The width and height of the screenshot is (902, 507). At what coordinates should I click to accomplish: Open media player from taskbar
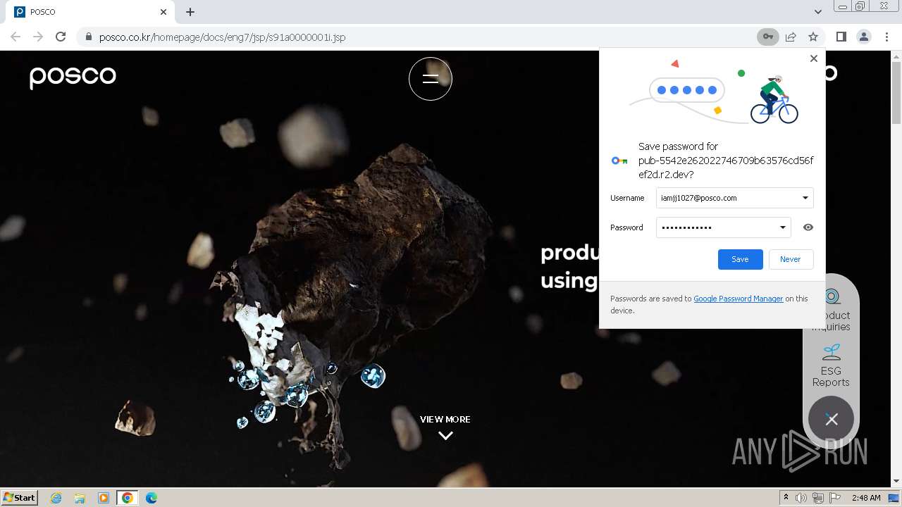click(x=104, y=498)
